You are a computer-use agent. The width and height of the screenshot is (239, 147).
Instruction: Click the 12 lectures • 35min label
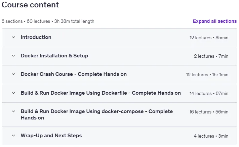(x=209, y=38)
